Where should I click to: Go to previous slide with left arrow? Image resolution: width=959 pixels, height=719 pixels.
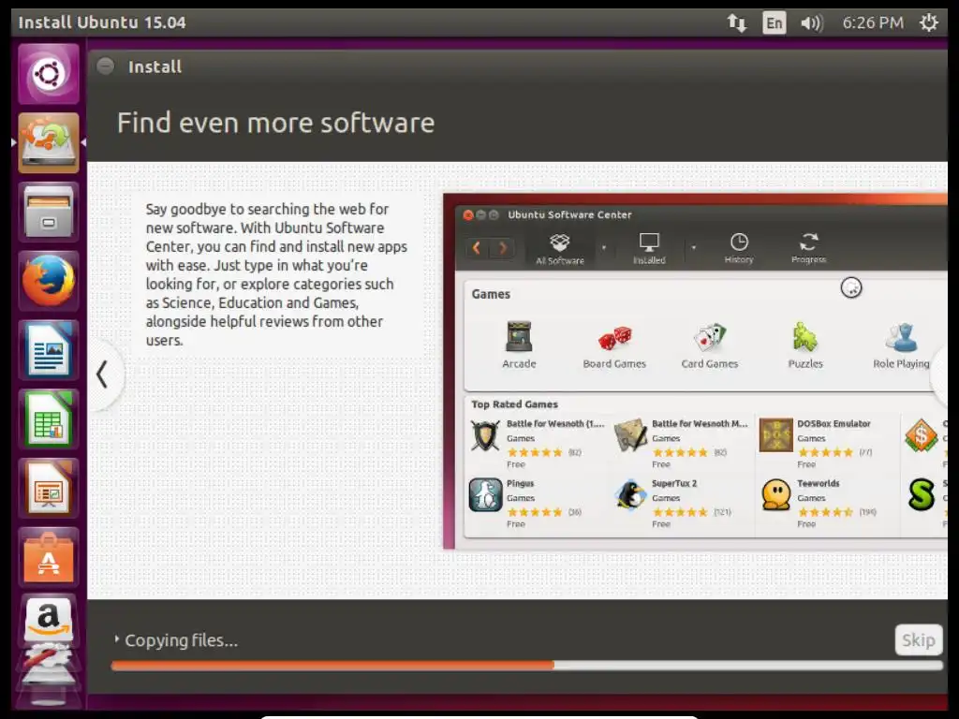103,374
